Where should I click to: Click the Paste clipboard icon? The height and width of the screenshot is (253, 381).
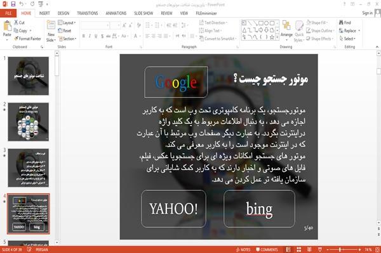7,26
